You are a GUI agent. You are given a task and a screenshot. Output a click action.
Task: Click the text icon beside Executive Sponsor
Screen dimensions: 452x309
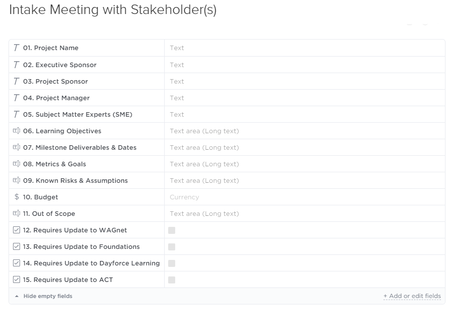point(17,65)
